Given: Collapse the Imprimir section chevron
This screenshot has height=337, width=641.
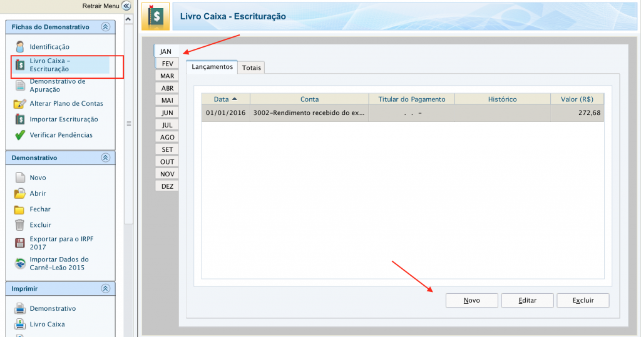Looking at the screenshot, I should point(105,288).
